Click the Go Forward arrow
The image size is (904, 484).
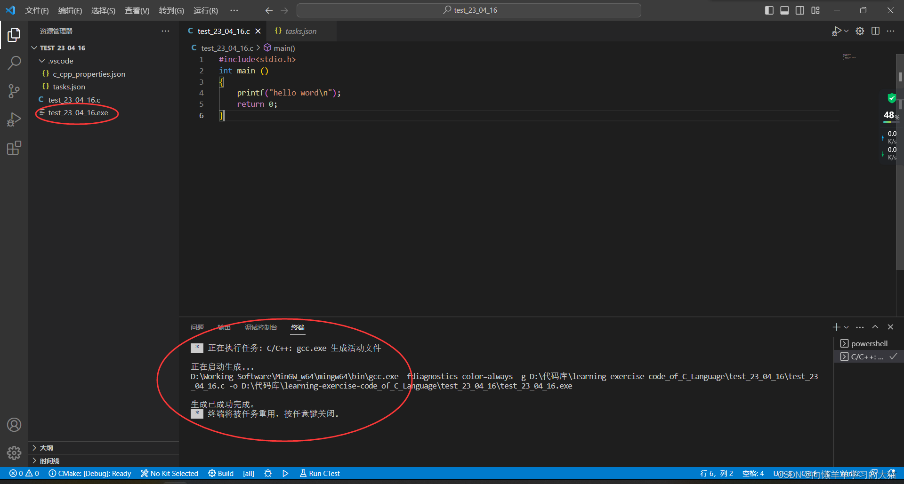(284, 10)
